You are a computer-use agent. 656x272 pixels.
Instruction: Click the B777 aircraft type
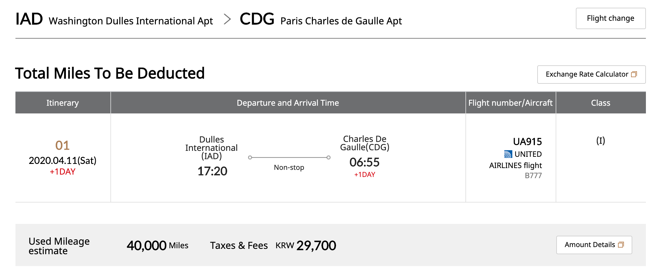coord(533,175)
